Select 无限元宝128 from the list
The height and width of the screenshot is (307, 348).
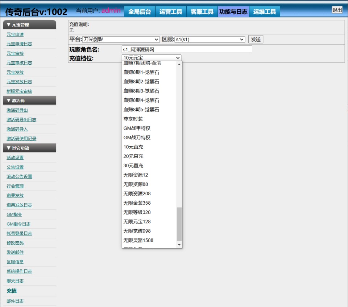(137, 222)
